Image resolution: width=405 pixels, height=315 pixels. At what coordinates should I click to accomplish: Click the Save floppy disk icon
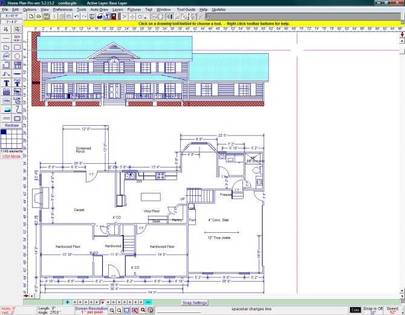coord(46,16)
